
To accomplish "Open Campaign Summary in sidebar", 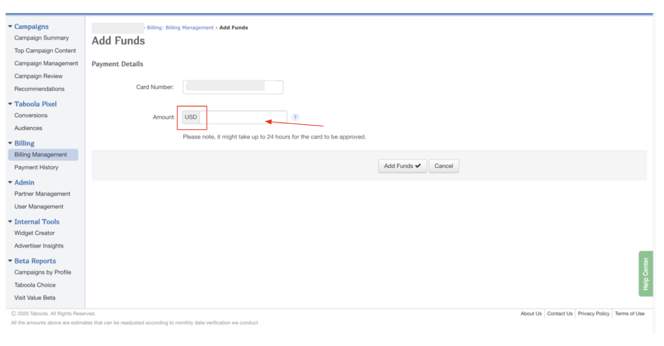I will coord(42,38).
